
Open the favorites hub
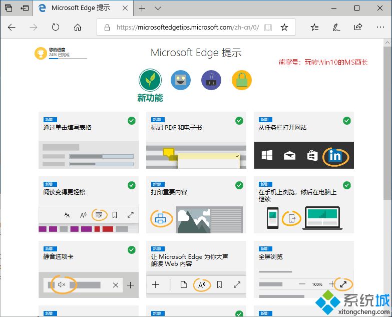click(x=314, y=27)
